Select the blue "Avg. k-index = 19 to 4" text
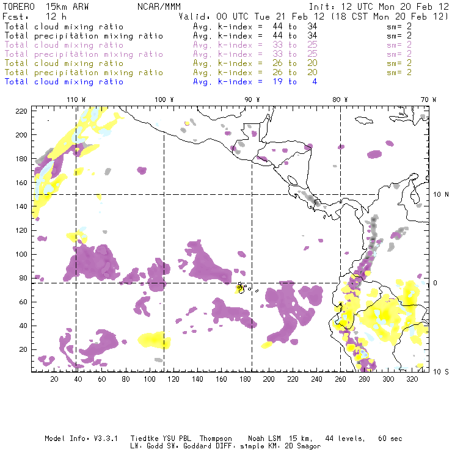The height and width of the screenshot is (452, 452). tap(255, 82)
